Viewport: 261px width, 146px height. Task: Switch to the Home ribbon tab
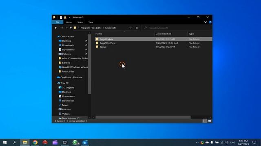[69, 22]
